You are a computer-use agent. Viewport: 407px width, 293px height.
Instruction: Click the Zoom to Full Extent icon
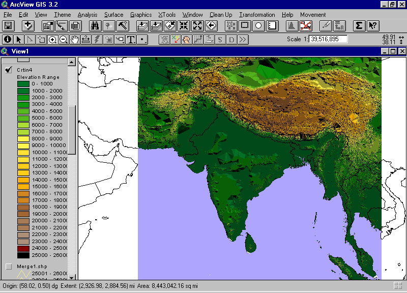[143, 25]
